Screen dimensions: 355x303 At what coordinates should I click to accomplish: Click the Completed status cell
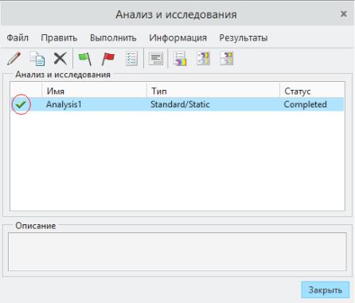[305, 104]
